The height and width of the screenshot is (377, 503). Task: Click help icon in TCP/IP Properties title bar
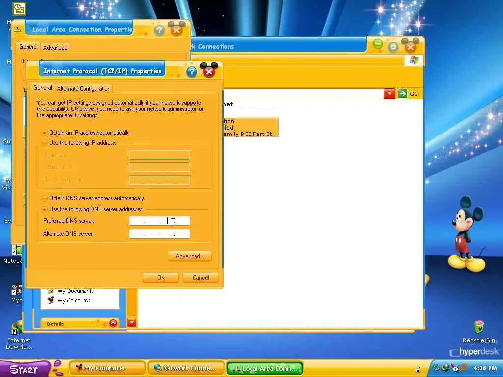(192, 72)
